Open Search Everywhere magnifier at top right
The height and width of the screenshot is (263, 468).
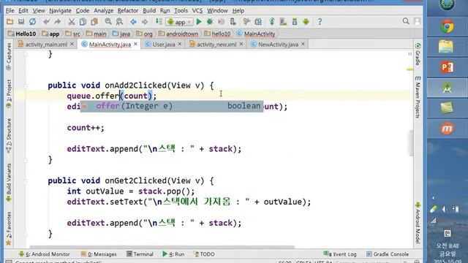click(x=406, y=21)
